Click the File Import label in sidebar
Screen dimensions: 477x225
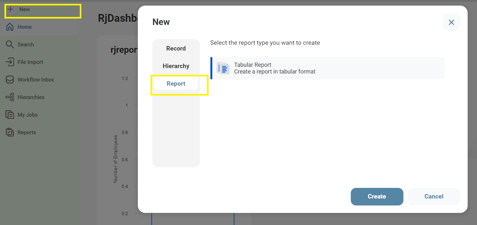pos(30,62)
